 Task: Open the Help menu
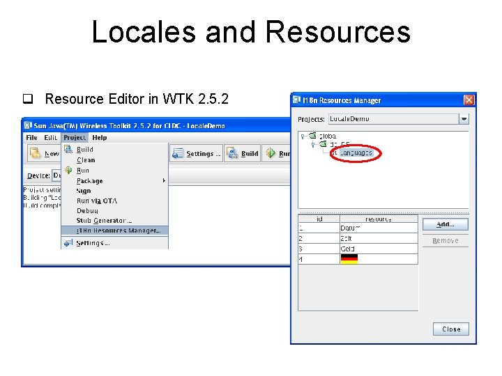(100, 138)
